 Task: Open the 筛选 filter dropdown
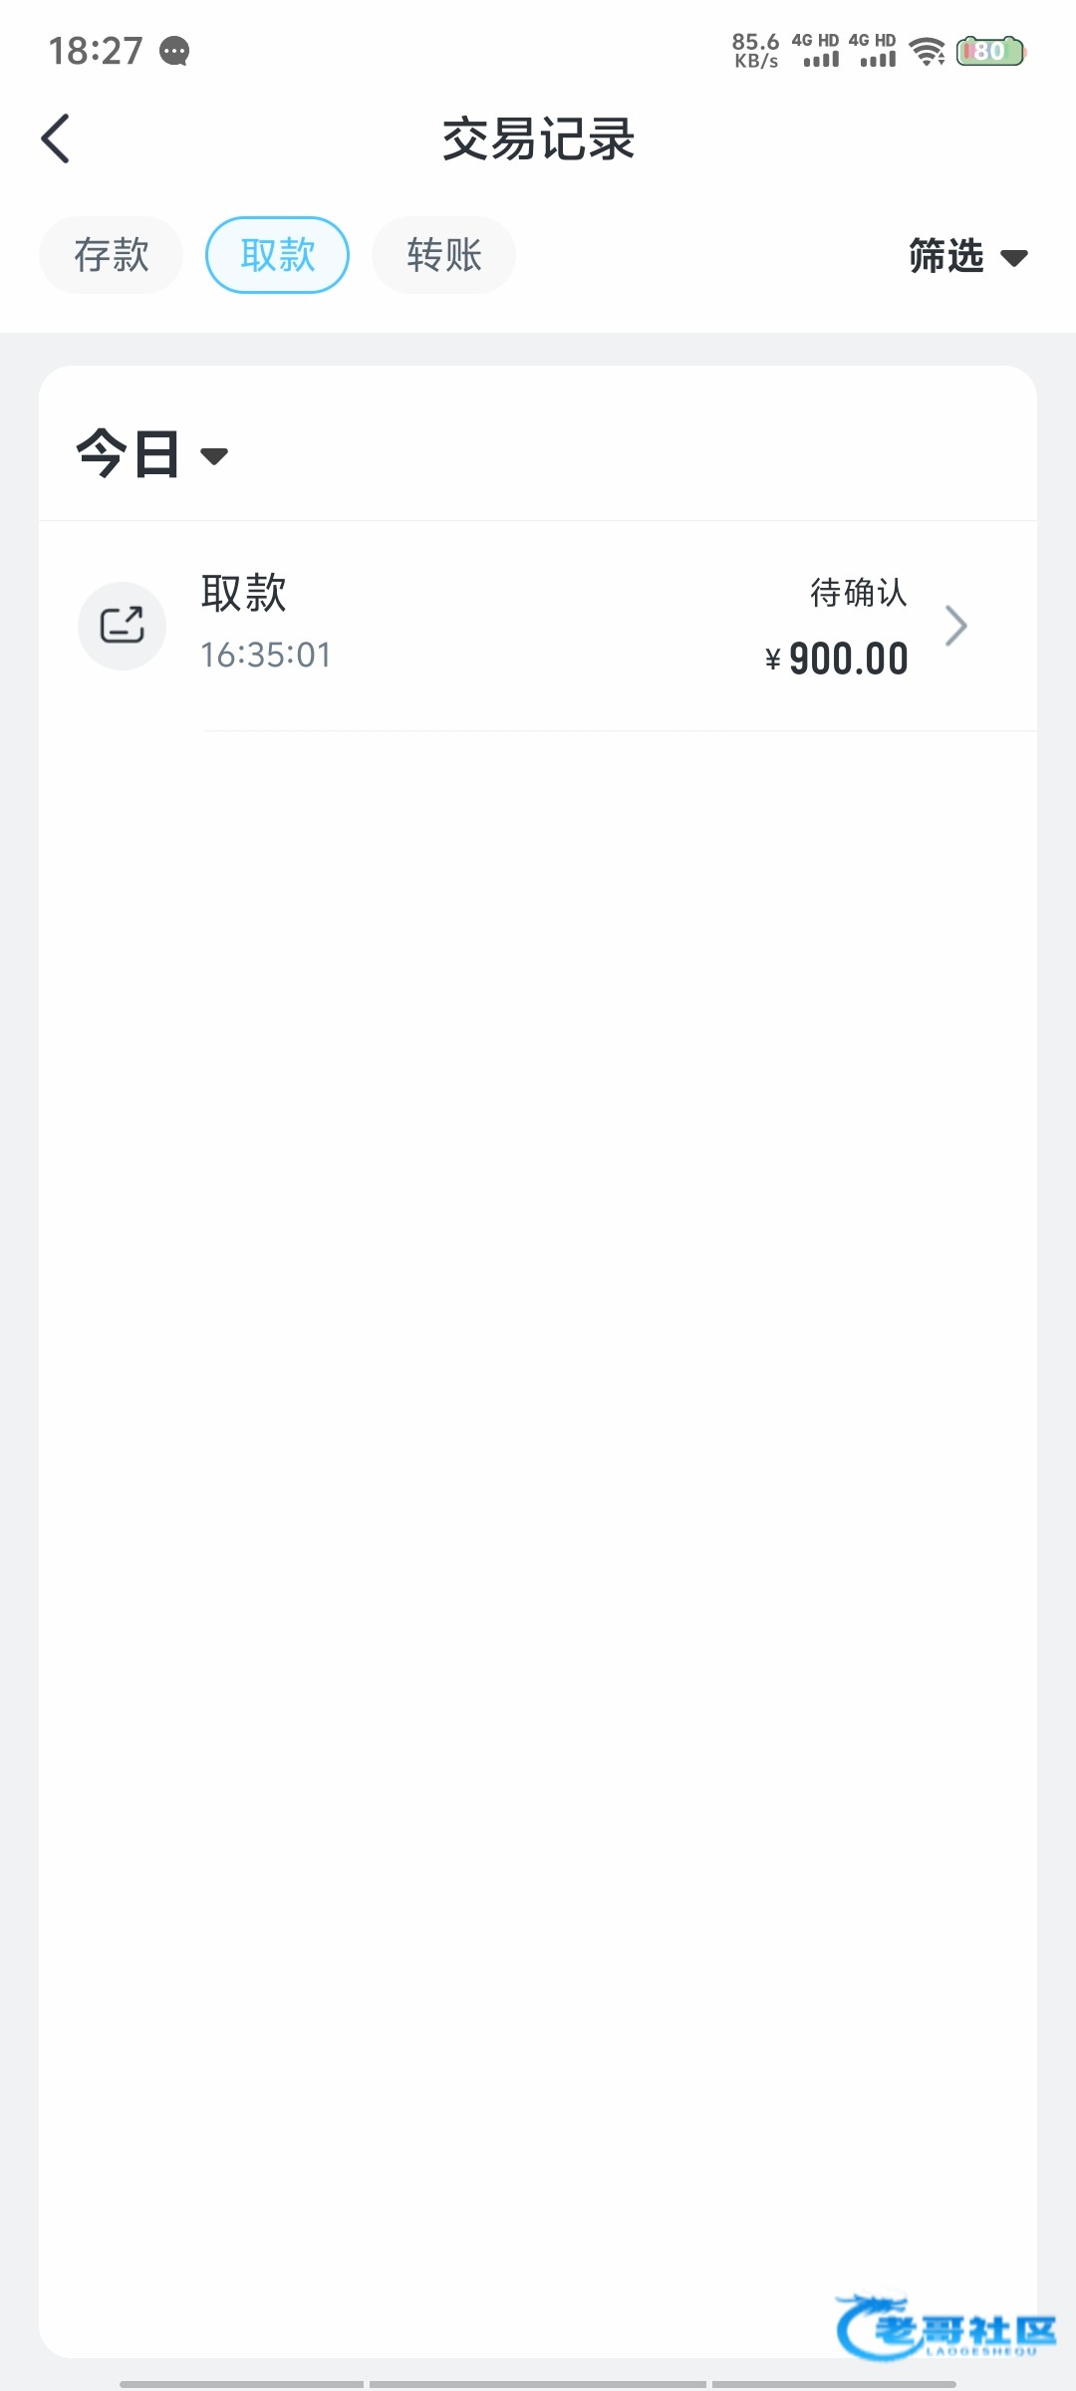coord(967,256)
